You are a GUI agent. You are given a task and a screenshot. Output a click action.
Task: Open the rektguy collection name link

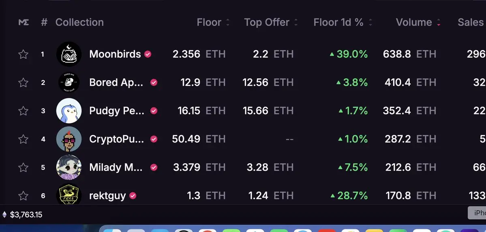tap(107, 196)
